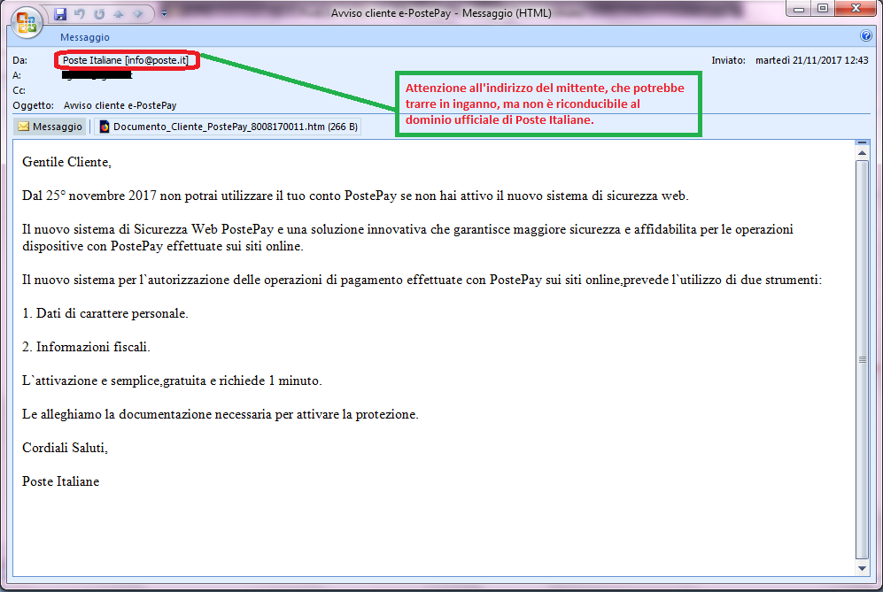Open attachment Documento_Cliente_PostePay_8008170011.htm
The image size is (883, 592).
tap(228, 127)
